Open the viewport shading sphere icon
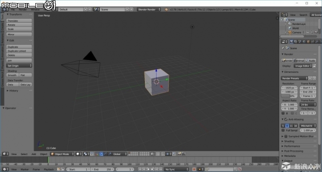This screenshot has height=172, width=322. point(78,154)
